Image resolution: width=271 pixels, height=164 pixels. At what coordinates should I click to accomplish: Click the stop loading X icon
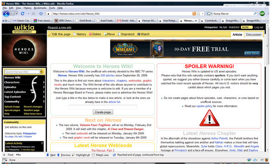(33, 14)
